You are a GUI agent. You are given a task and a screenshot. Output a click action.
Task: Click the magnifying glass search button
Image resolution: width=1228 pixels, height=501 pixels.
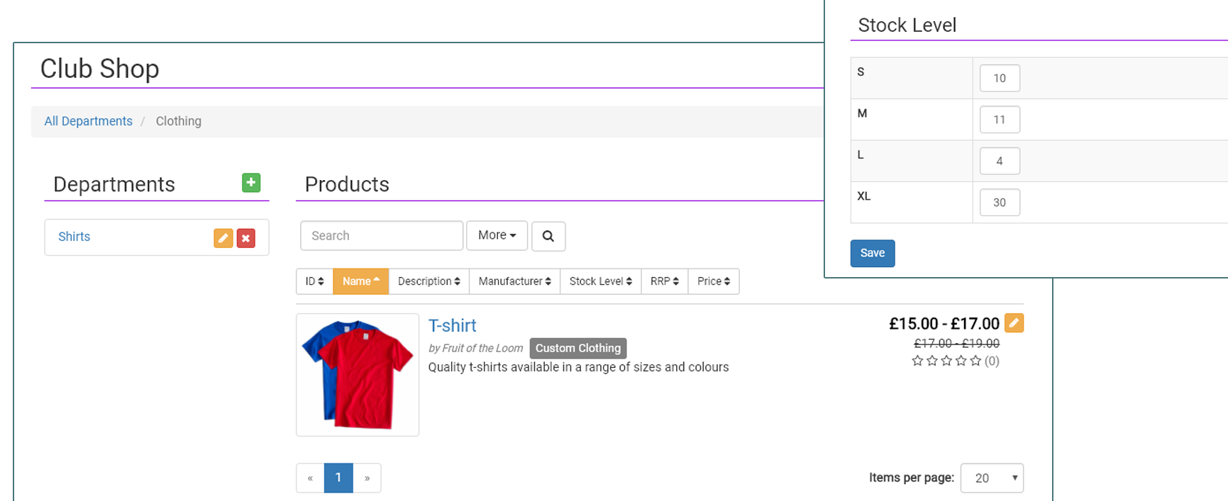pyautogui.click(x=548, y=236)
